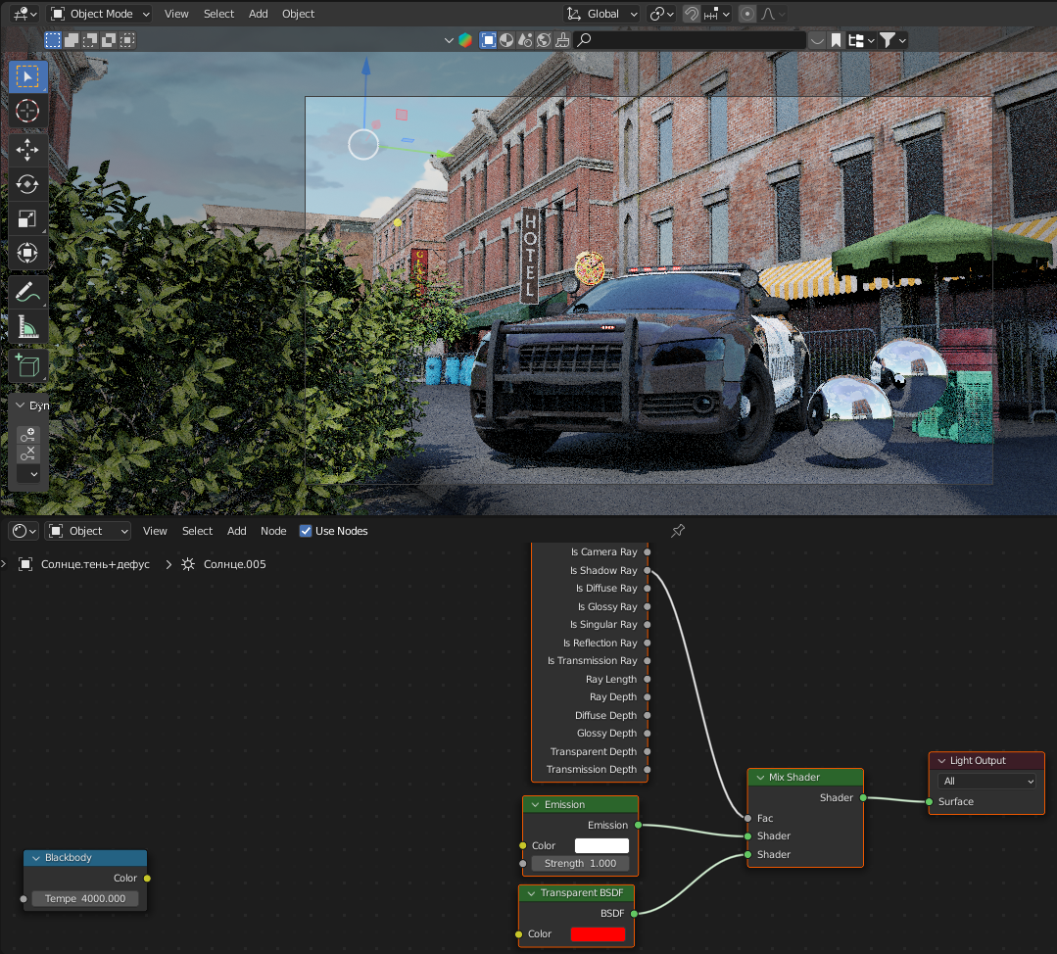Viewport: 1057px width, 954px height.
Task: Pick the Transform tool
Action: 27,253
